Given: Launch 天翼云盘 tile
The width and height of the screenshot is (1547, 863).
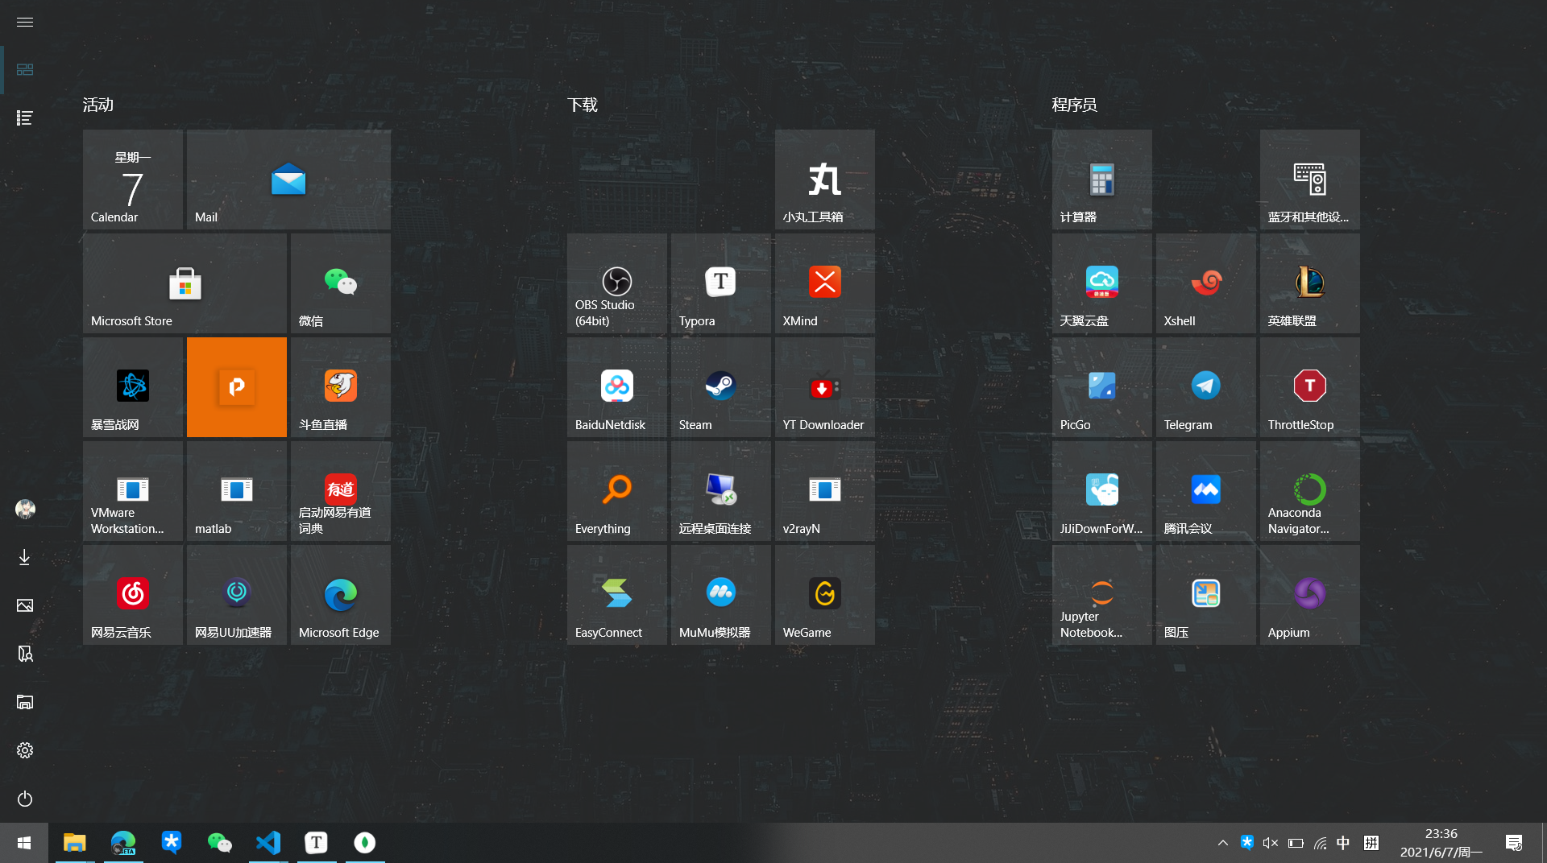Looking at the screenshot, I should pyautogui.click(x=1102, y=283).
